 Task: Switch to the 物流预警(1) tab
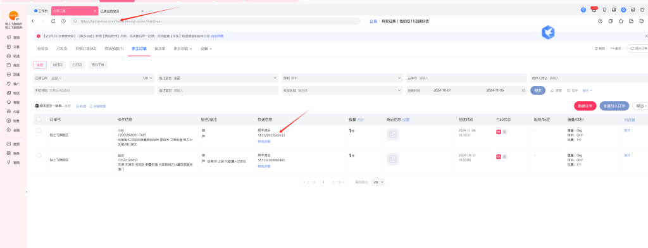coord(114,49)
